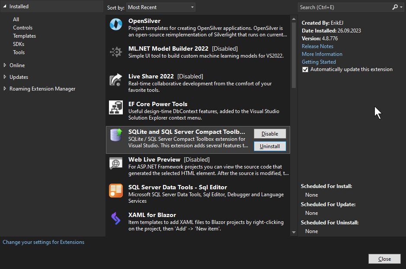Click the XAML for Blazor purple icon
Image resolution: width=406 pixels, height=269 pixels.
click(116, 218)
